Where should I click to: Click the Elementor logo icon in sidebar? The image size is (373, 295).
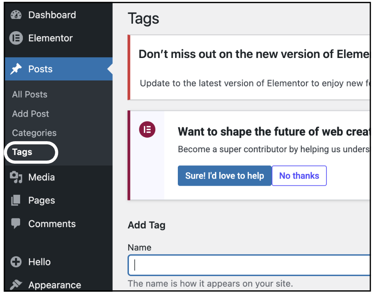tap(16, 38)
